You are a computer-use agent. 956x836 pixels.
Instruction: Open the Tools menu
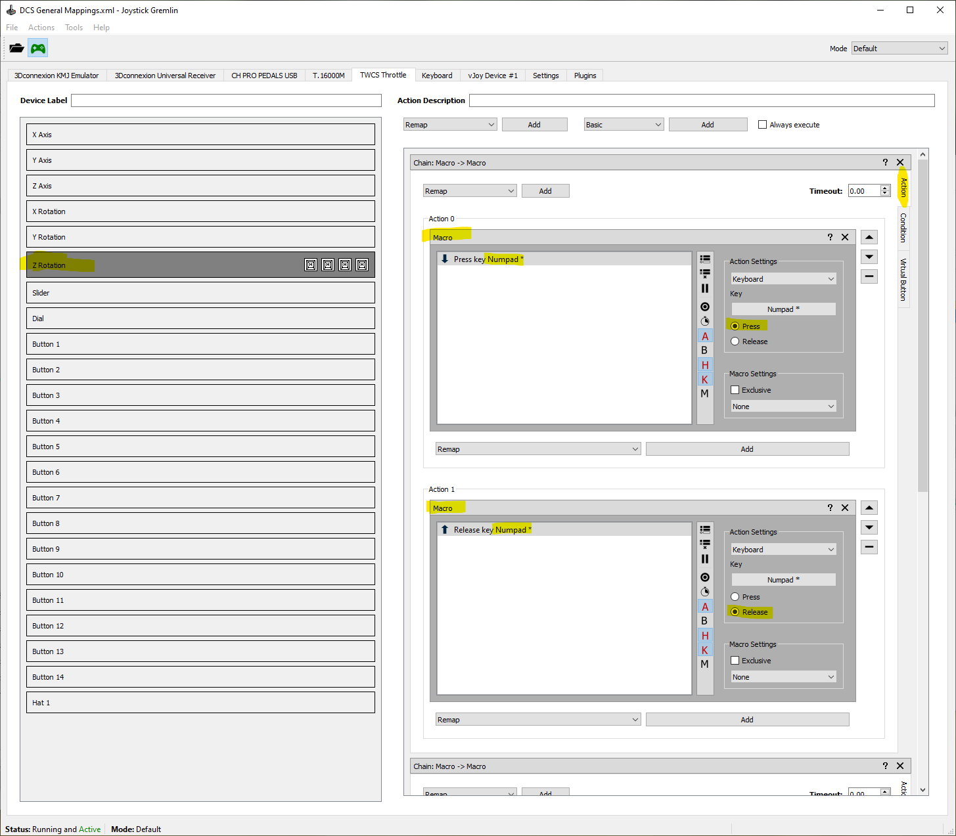point(74,28)
